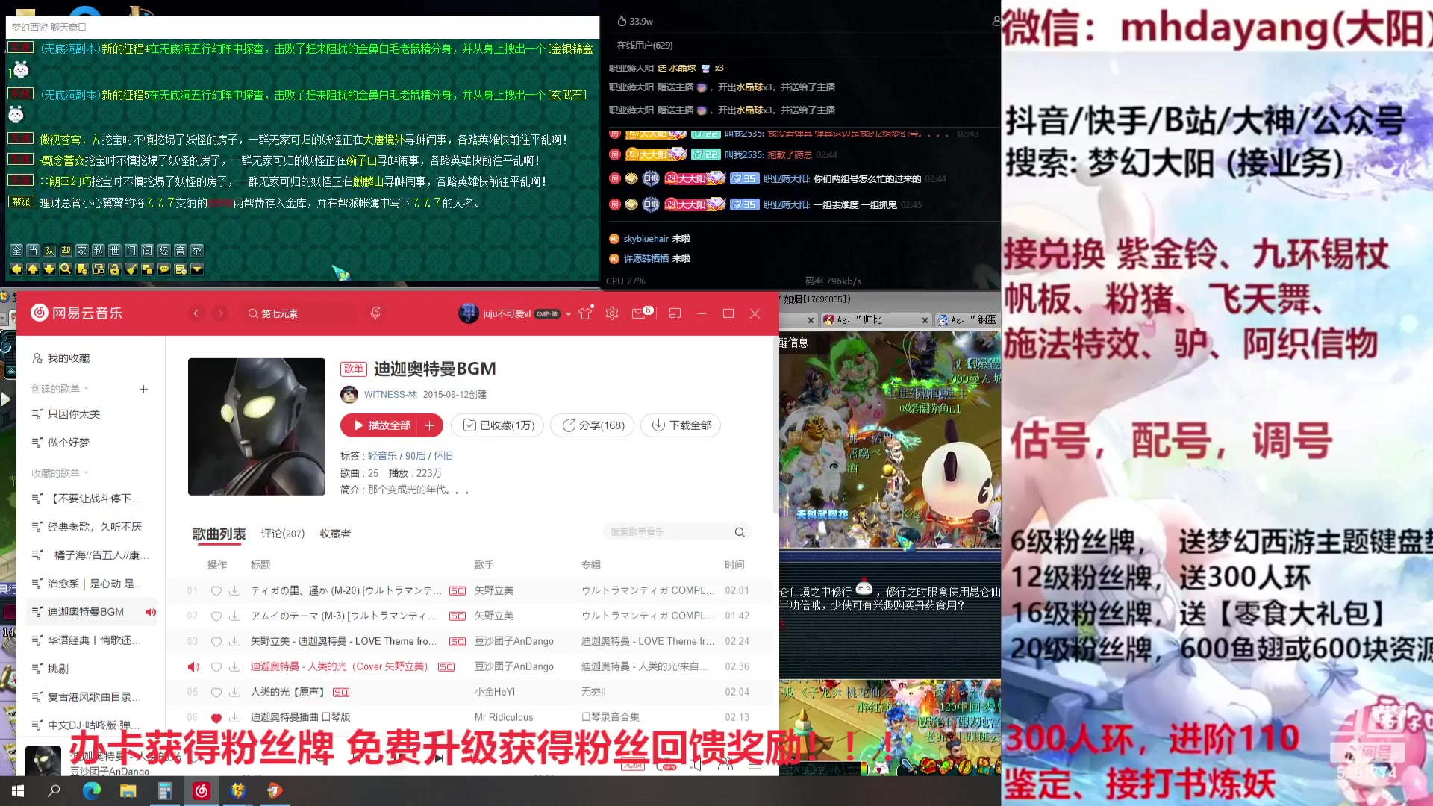
Task: Like the playing song 人类的光 Cover
Action: click(x=216, y=666)
